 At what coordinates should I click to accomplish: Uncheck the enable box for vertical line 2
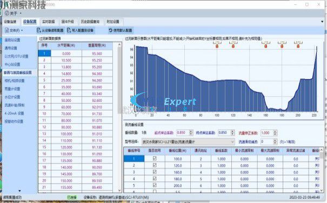[x=155, y=165]
